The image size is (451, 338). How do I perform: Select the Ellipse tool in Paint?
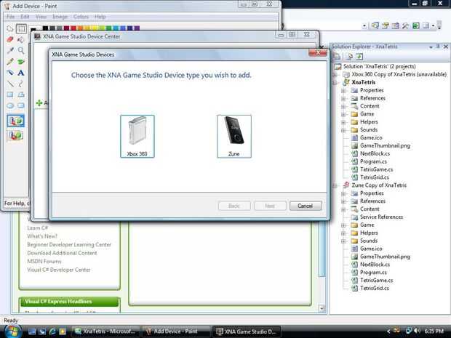coord(10,105)
